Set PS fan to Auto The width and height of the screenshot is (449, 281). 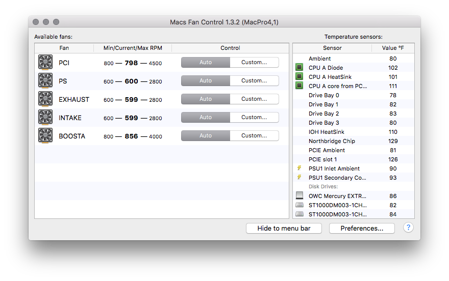point(206,80)
